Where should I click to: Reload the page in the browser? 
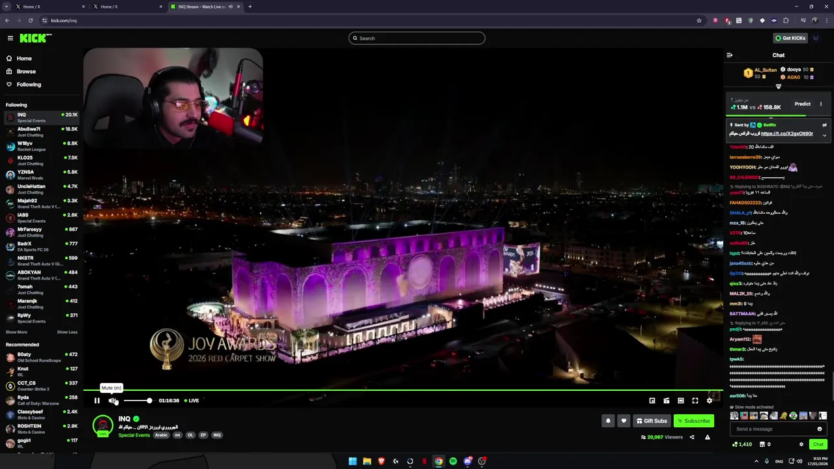pyautogui.click(x=30, y=20)
